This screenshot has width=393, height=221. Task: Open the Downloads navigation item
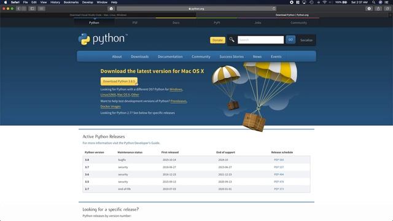coord(139,56)
